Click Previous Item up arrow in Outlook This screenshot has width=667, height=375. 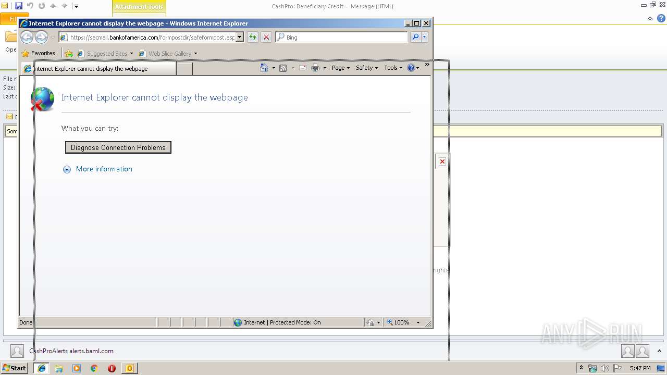[53, 6]
